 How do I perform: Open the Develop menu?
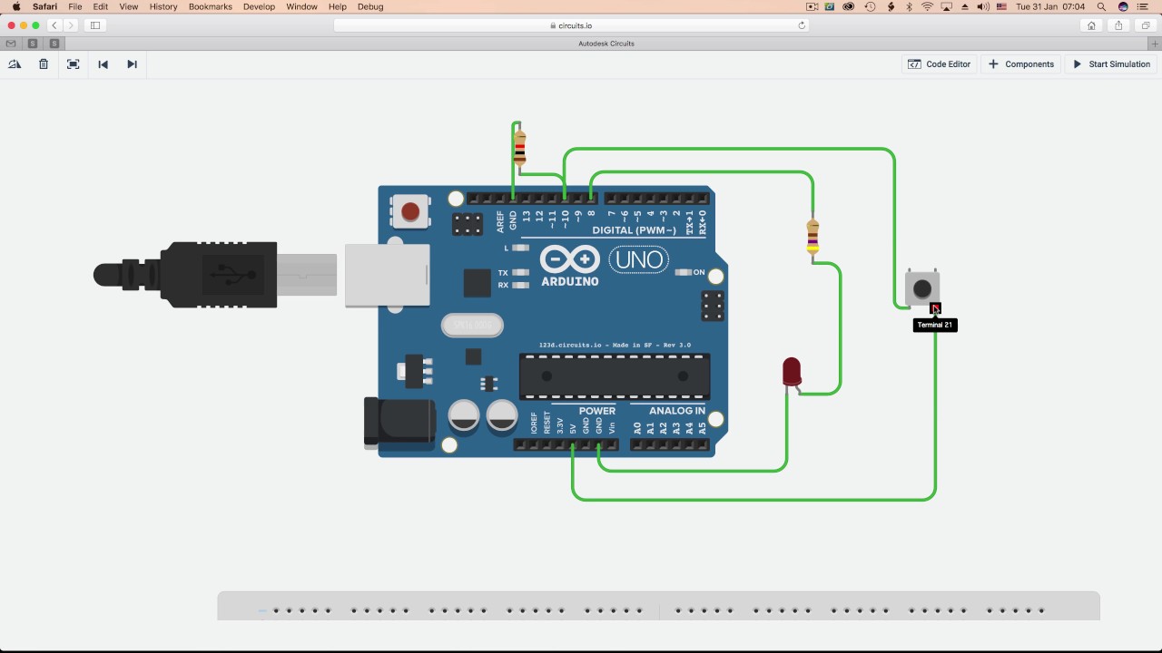pyautogui.click(x=259, y=6)
